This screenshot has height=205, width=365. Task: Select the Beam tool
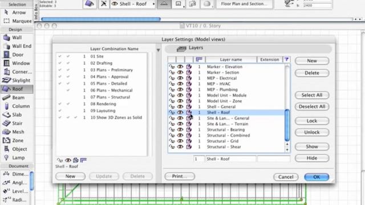pyautogui.click(x=14, y=97)
